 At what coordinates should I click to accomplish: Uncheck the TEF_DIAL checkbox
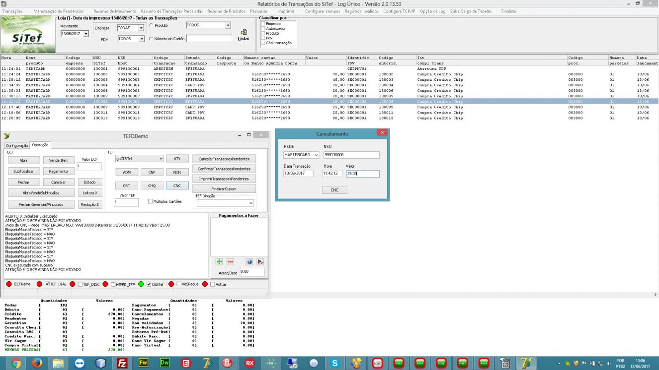tap(47, 284)
